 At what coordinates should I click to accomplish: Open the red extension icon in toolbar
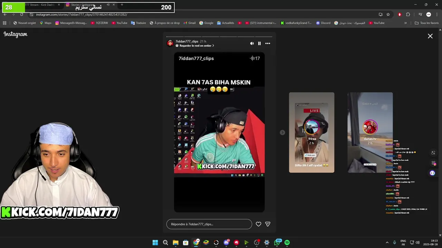(400, 14)
